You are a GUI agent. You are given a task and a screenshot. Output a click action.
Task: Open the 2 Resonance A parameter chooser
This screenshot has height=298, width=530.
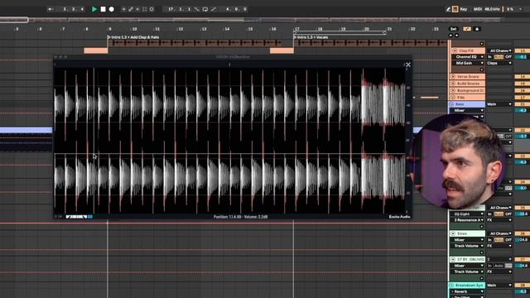click(468, 220)
